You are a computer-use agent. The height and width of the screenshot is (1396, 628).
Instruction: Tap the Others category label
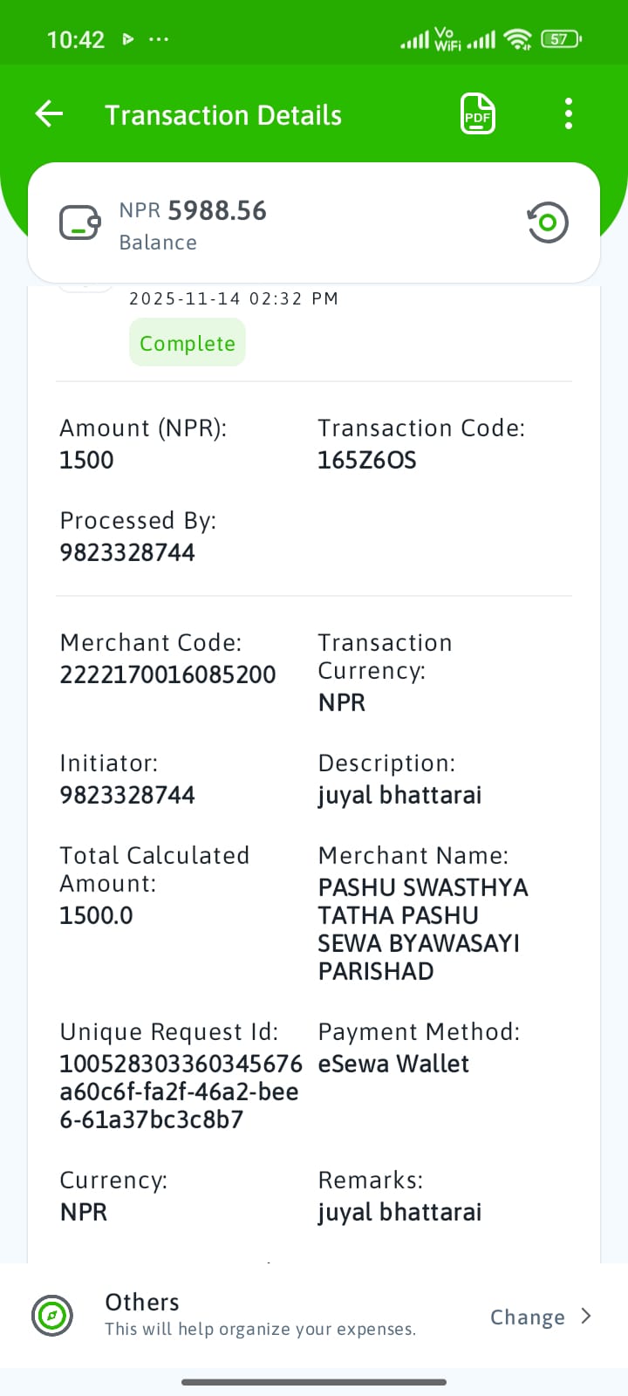pyautogui.click(x=142, y=1302)
